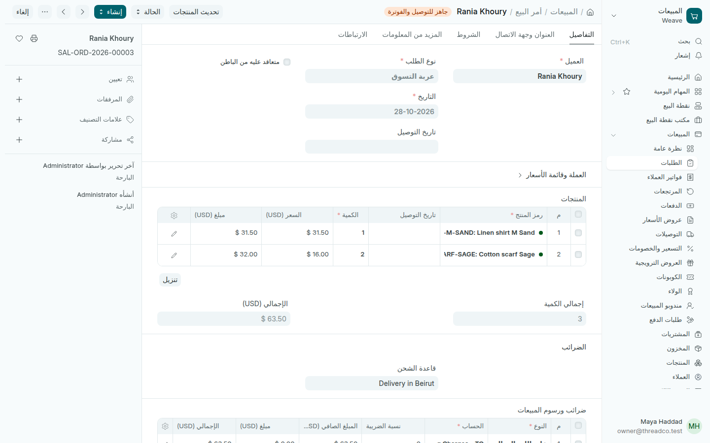Screen dimensions: 710x443
Task: Open the taxes table settings gear
Action: pyautogui.click(x=165, y=426)
